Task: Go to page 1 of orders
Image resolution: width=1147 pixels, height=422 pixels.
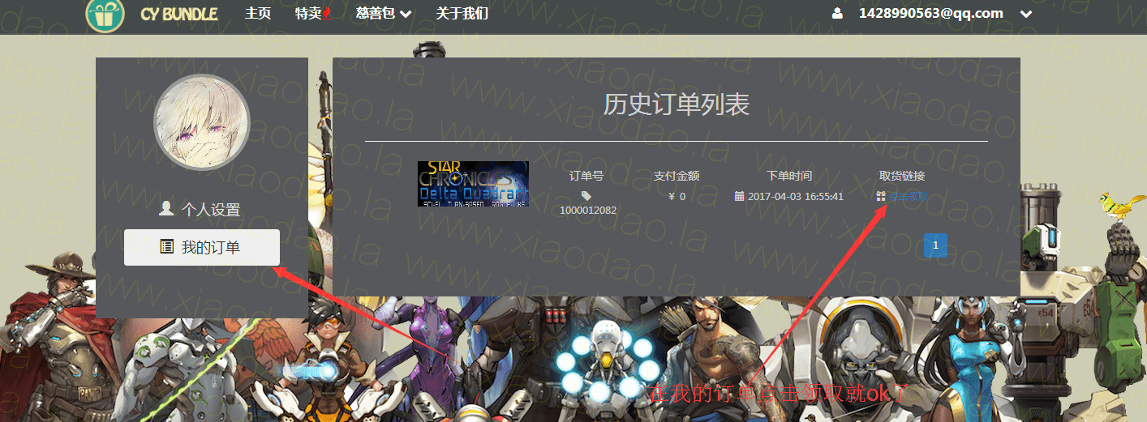Action: pos(935,245)
